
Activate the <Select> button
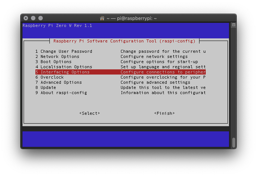[90, 113]
